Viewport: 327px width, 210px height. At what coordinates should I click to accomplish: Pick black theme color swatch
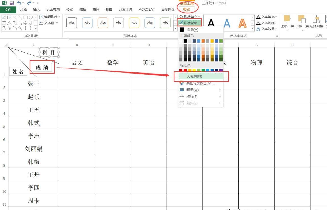click(x=185, y=41)
